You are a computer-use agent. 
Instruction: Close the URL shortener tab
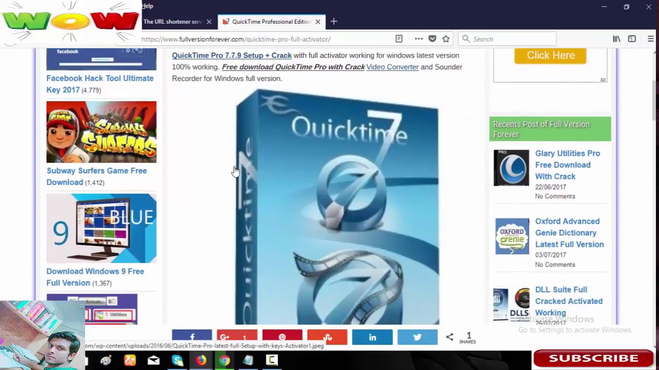click(x=209, y=22)
